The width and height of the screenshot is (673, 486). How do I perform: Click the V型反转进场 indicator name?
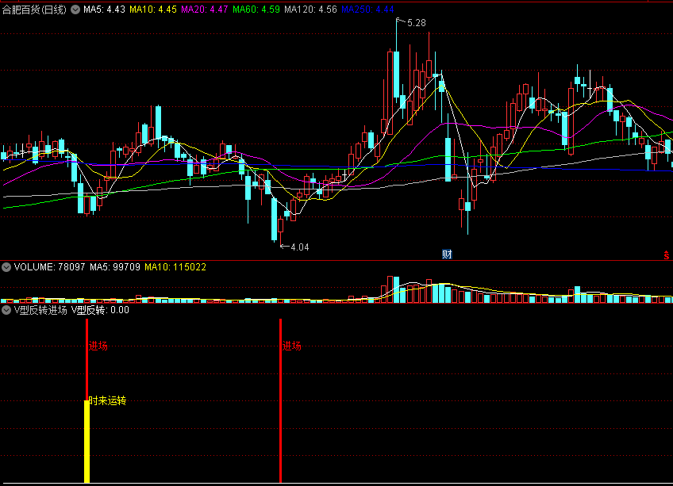click(x=40, y=310)
